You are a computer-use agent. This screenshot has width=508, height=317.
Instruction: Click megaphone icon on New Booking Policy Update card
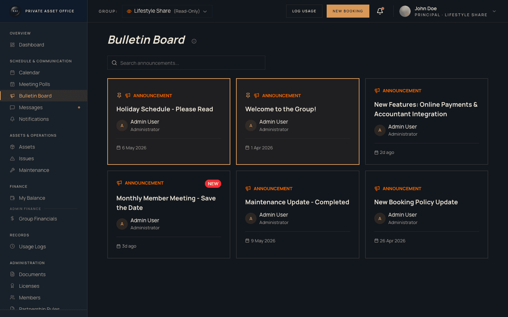click(377, 188)
